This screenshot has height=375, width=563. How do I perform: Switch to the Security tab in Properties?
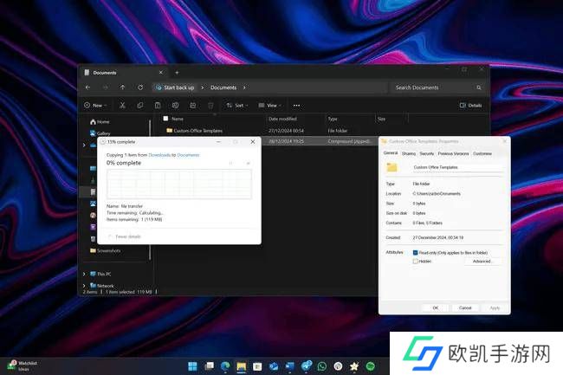pyautogui.click(x=427, y=152)
